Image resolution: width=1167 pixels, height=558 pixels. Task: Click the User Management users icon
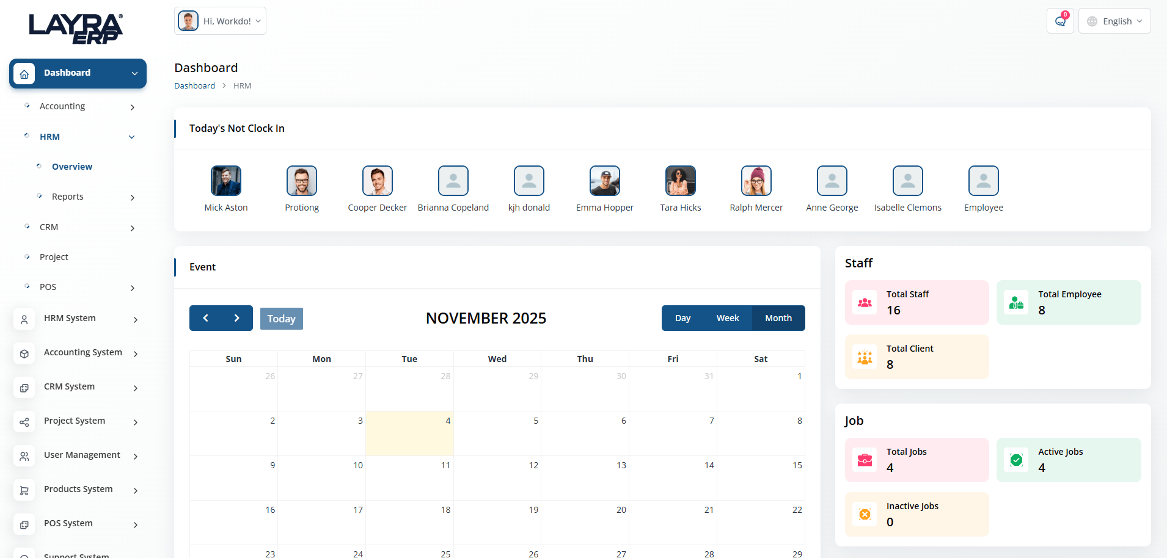24,456
